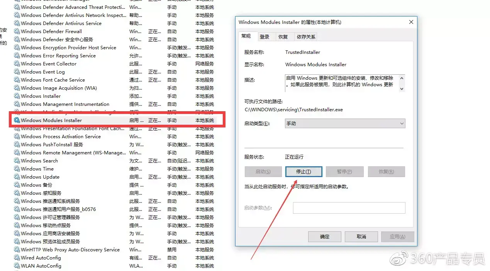Click the gear icon beside Windows Search

(x=17, y=161)
